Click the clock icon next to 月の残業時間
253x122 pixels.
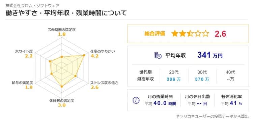point(136,100)
